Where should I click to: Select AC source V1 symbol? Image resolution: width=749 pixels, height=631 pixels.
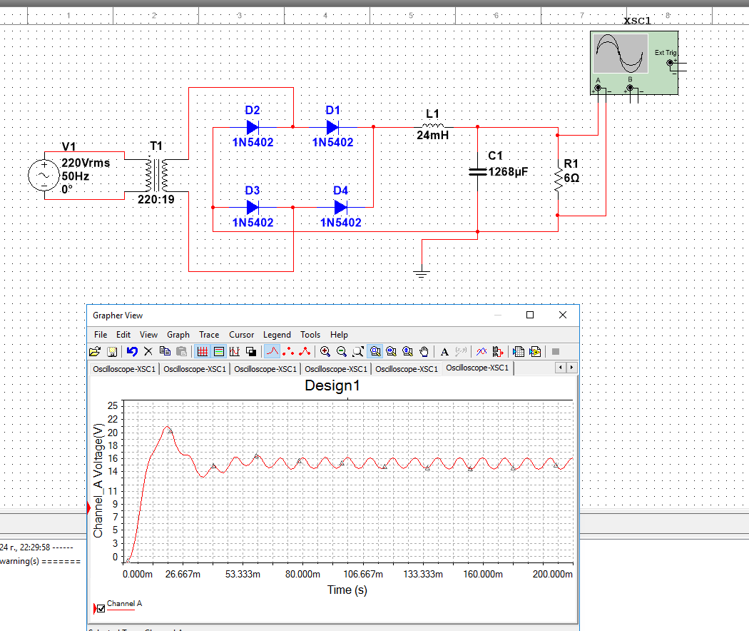tap(44, 176)
